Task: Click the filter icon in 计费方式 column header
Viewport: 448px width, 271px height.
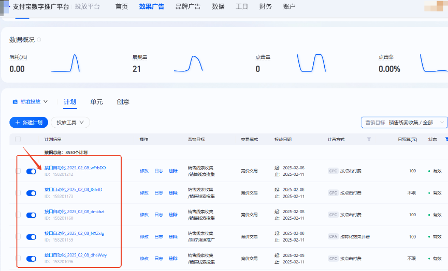Action: pyautogui.click(x=369, y=139)
